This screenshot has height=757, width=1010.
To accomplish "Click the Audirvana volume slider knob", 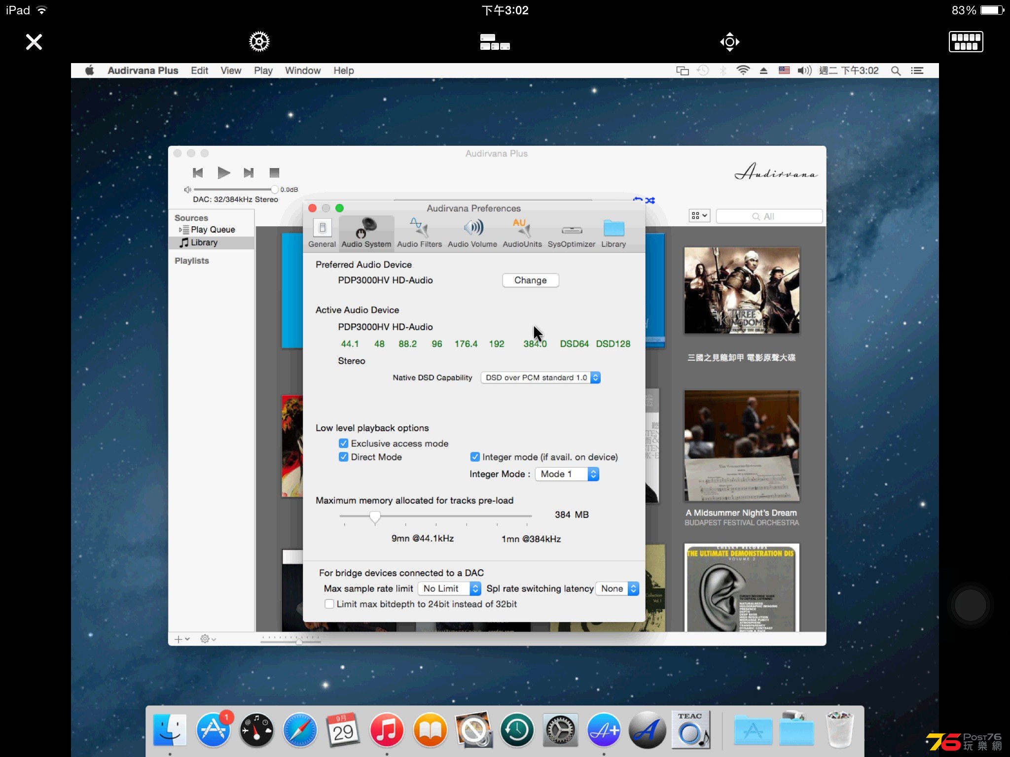I will point(275,189).
